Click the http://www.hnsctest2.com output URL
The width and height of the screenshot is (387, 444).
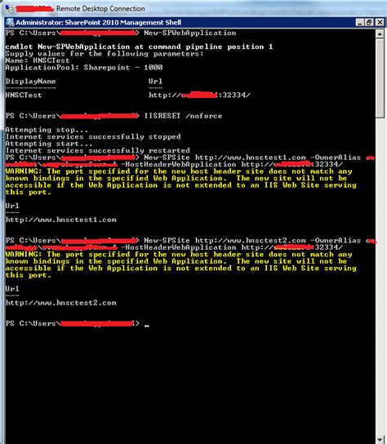pyautogui.click(x=61, y=303)
